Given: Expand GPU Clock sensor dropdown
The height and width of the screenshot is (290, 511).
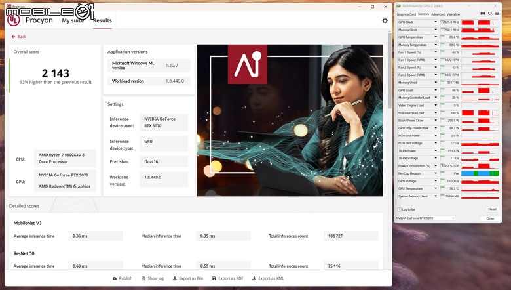Looking at the screenshot, I should 436,22.
